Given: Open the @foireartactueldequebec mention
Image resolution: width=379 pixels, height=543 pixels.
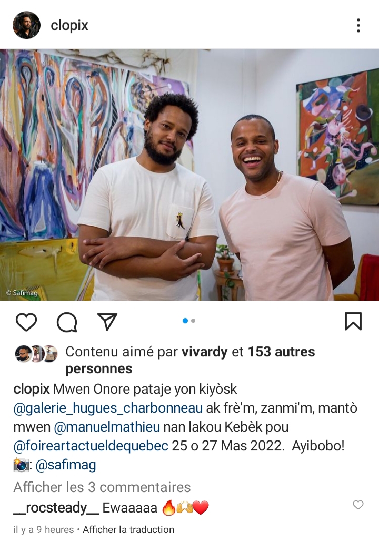Looking at the screenshot, I should point(91,446).
